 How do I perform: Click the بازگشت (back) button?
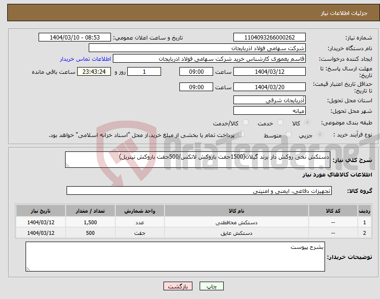[178, 286]
